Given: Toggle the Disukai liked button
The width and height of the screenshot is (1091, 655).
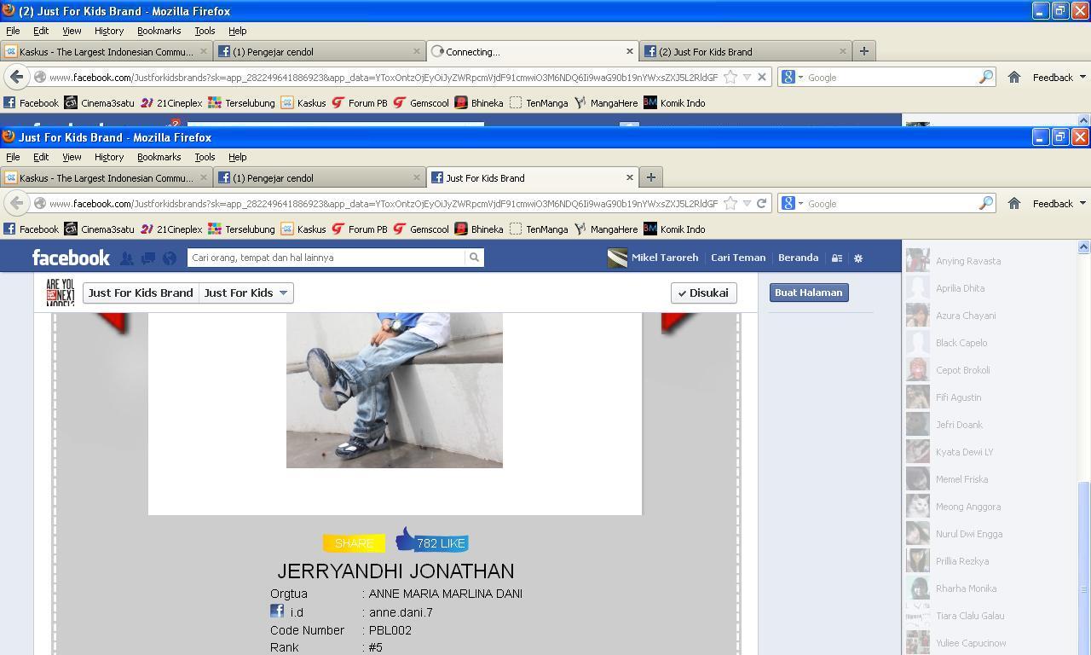Looking at the screenshot, I should tap(703, 293).
